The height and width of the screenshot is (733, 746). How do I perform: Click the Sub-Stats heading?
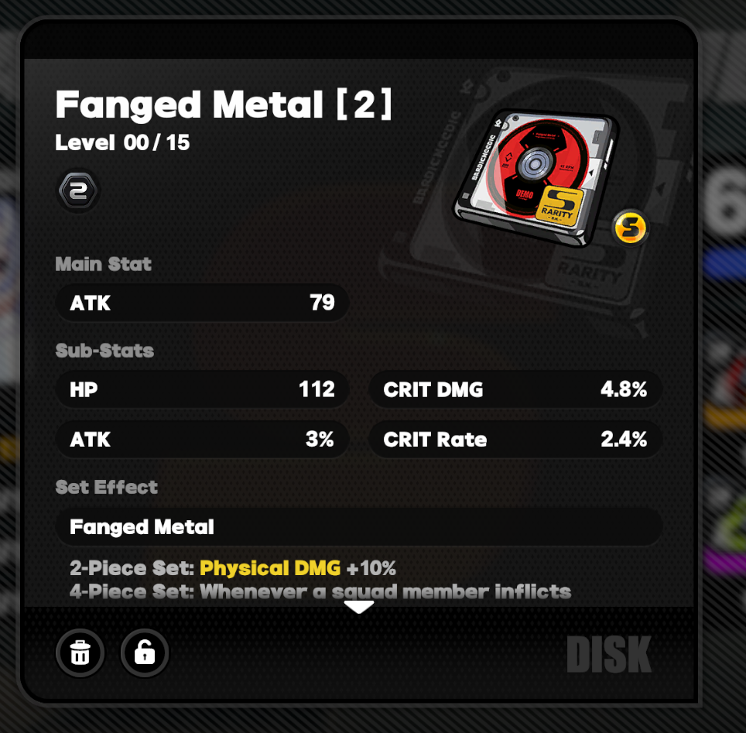(104, 351)
